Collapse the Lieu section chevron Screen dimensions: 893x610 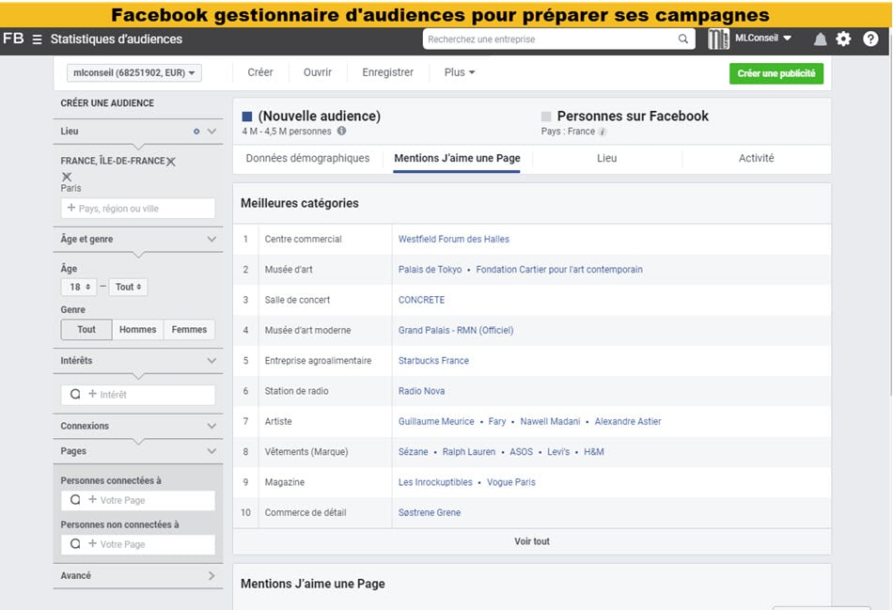pos(211,131)
